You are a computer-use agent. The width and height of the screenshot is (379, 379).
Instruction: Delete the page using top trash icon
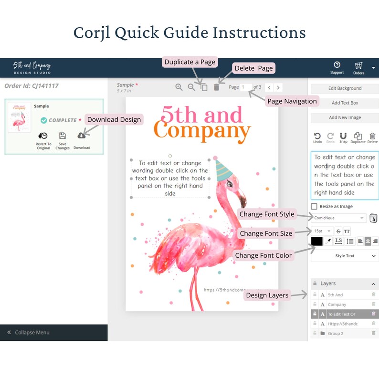[x=216, y=87]
